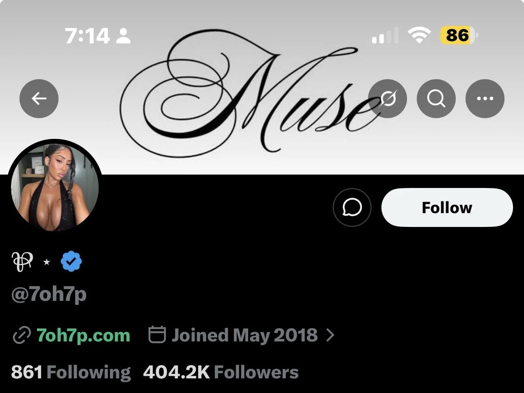Open the profile picture thumbnail
Viewport: 524px width, 393px height.
55,187
